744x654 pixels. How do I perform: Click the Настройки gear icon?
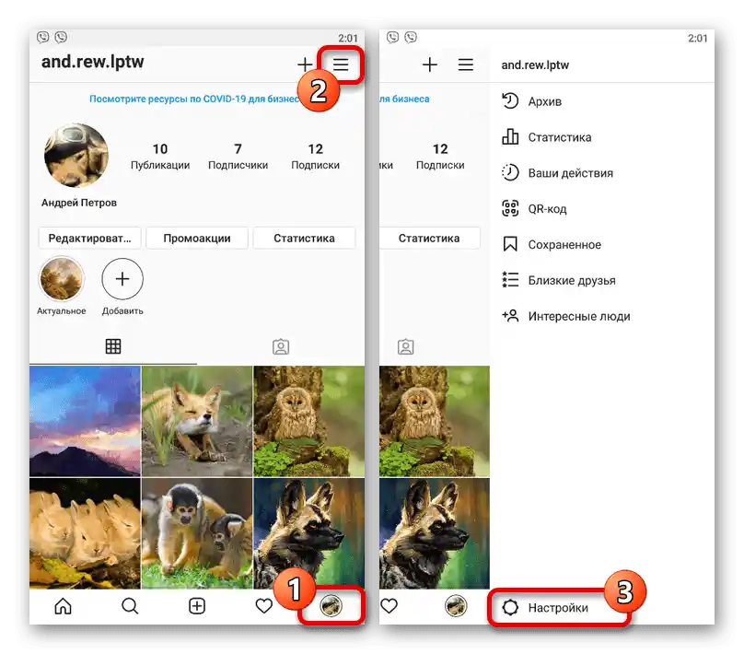tap(510, 608)
